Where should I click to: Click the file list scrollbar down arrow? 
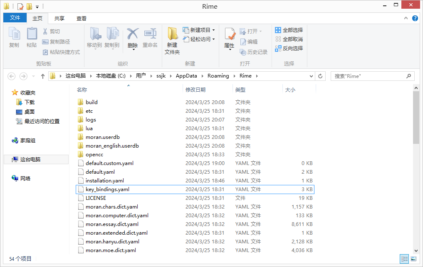point(416,250)
